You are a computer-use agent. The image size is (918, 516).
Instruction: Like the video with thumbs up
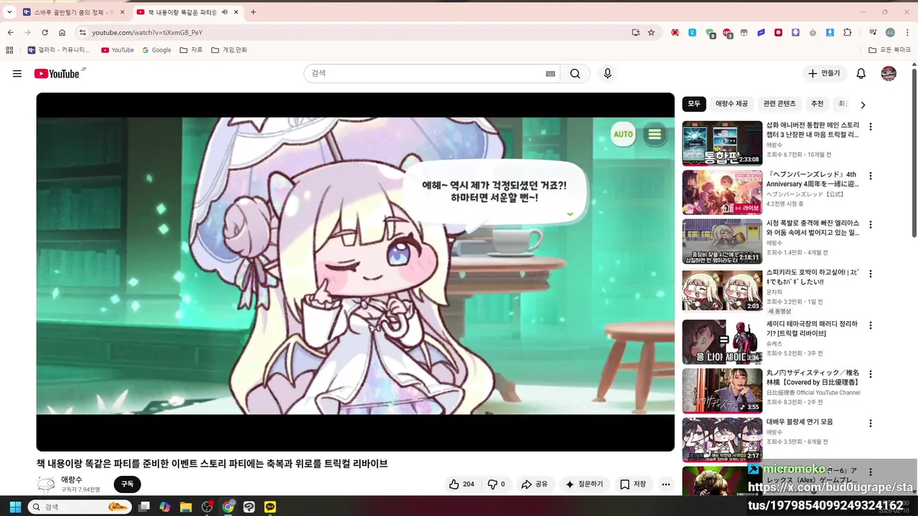(x=461, y=484)
